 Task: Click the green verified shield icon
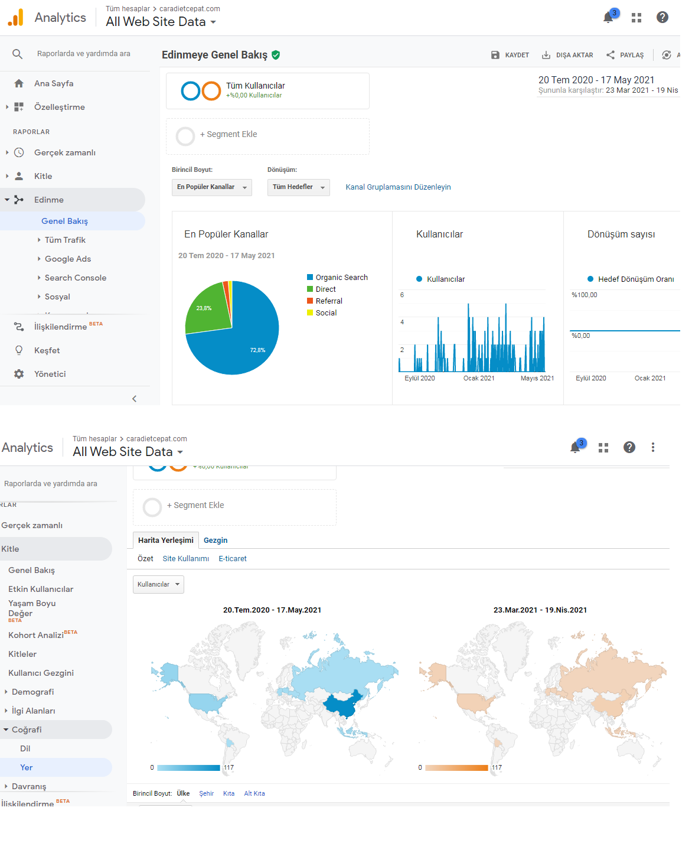point(276,55)
